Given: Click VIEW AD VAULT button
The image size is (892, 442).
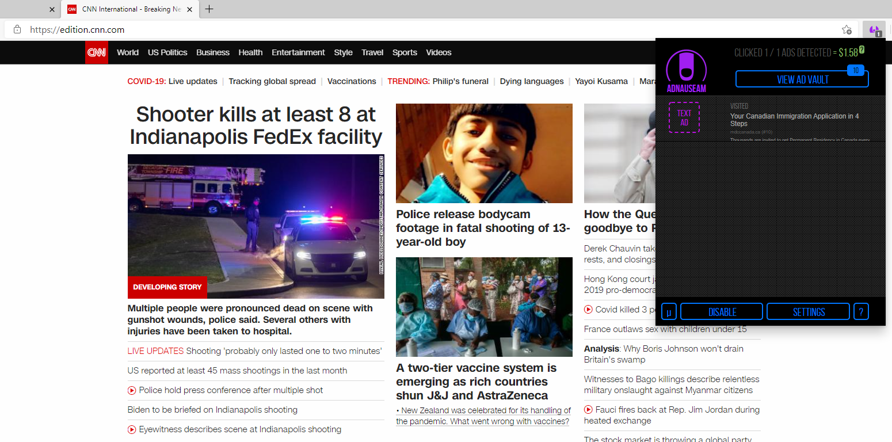Looking at the screenshot, I should coord(802,79).
